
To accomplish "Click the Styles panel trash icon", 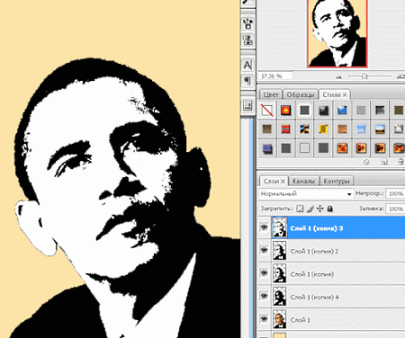I will (x=400, y=162).
